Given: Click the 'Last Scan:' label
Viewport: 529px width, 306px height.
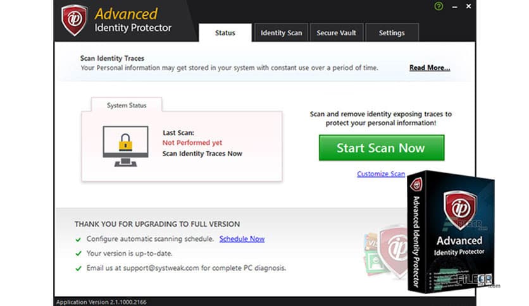Looking at the screenshot, I should [178, 132].
